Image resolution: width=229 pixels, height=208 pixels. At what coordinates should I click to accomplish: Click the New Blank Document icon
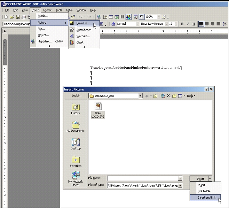(6, 17)
